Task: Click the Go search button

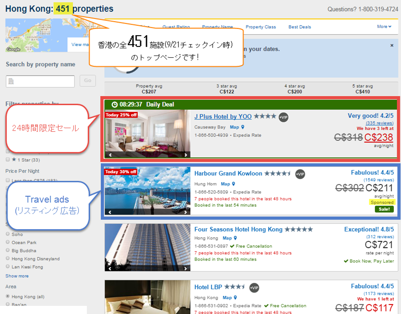Action: (x=88, y=80)
